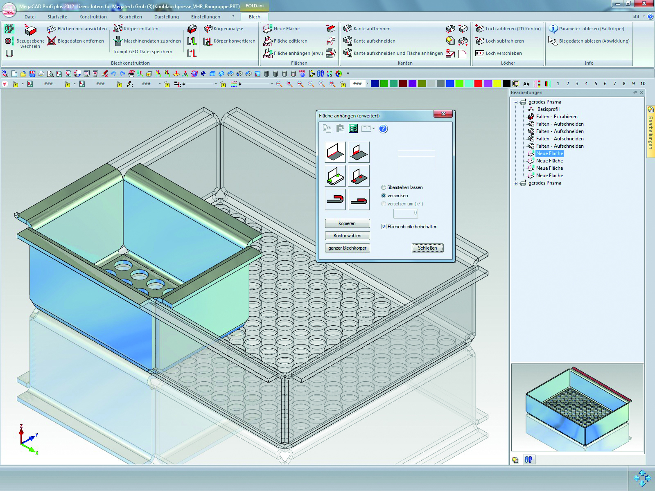Pick the red color swatch
The width and height of the screenshot is (655, 491).
pos(478,83)
